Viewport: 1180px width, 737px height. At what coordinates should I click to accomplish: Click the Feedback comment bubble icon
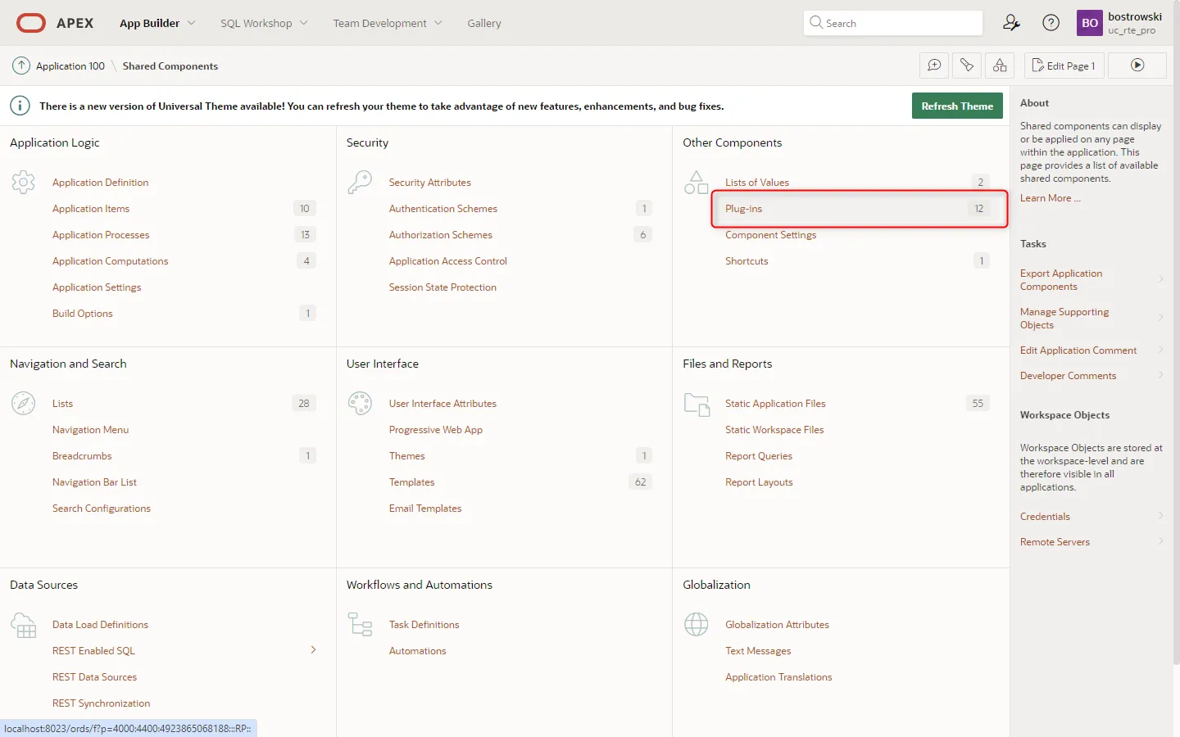pyautogui.click(x=934, y=66)
